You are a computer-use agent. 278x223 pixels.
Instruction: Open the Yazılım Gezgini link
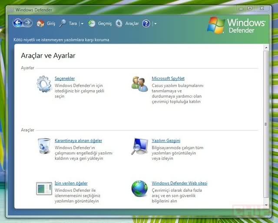pyautogui.click(x=166, y=141)
